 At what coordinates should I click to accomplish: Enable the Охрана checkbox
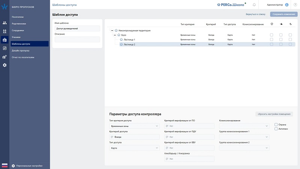[276, 124]
